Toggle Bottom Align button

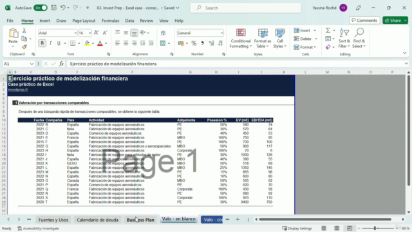click(x=135, y=33)
